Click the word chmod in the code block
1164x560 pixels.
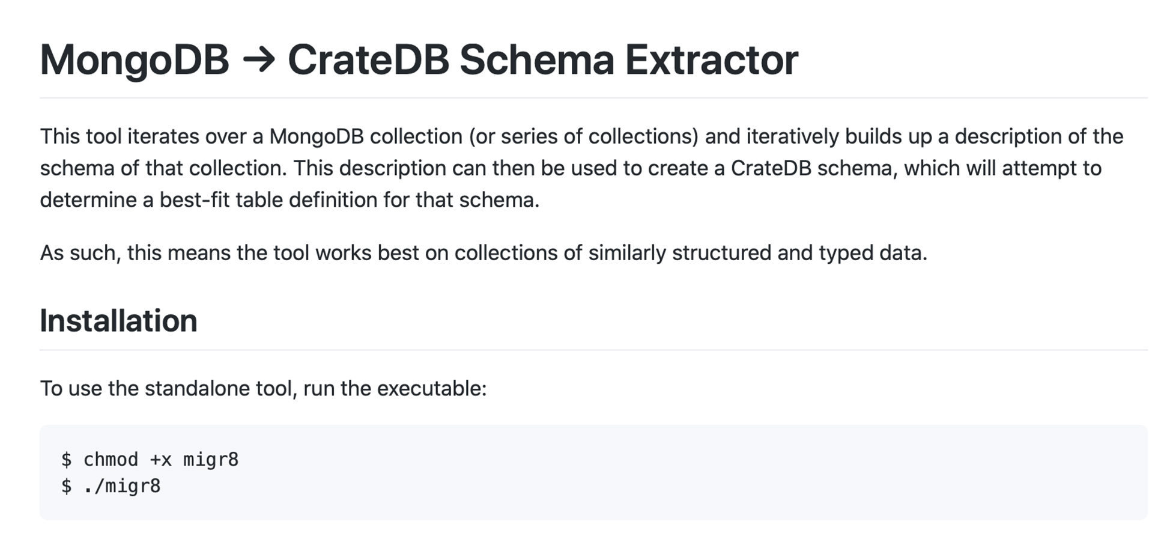pyautogui.click(x=111, y=460)
